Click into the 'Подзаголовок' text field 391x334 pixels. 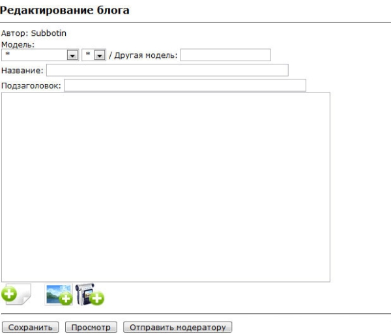(185, 85)
